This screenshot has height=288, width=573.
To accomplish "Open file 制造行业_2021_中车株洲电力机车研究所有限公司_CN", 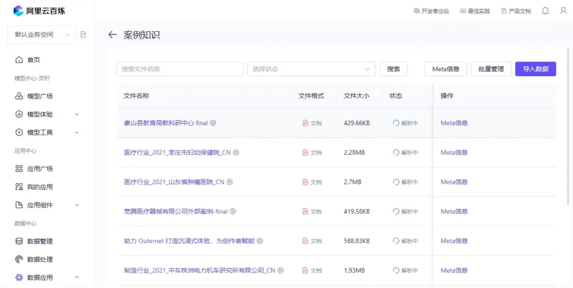I will tap(199, 271).
